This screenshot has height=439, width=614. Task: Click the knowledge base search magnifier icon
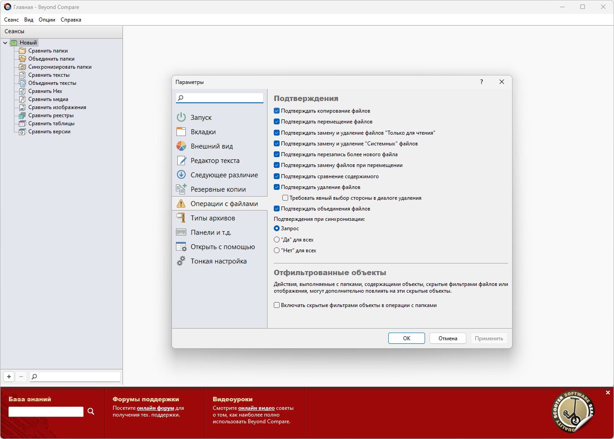91,411
